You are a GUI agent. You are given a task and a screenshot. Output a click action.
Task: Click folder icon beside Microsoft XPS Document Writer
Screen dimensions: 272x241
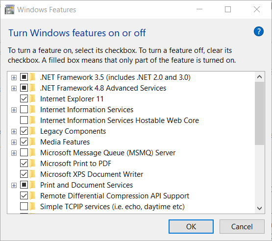32,174
